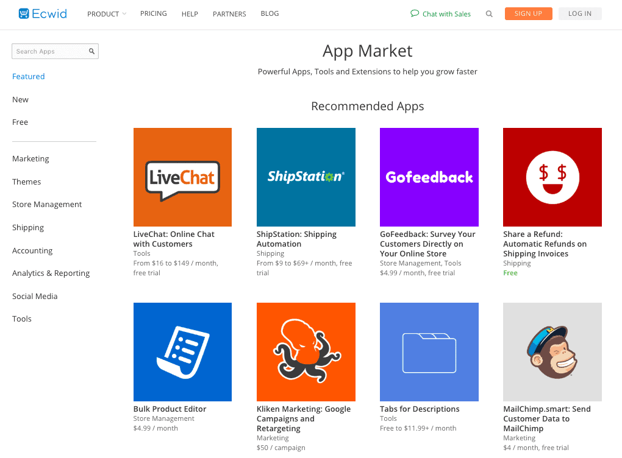Click the Log In button
The width and height of the screenshot is (622, 458).
tap(580, 13)
